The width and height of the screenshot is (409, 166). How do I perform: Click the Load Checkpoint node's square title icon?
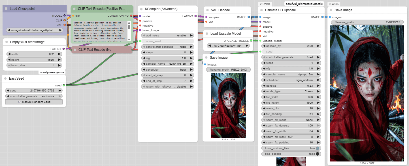tap(6, 9)
